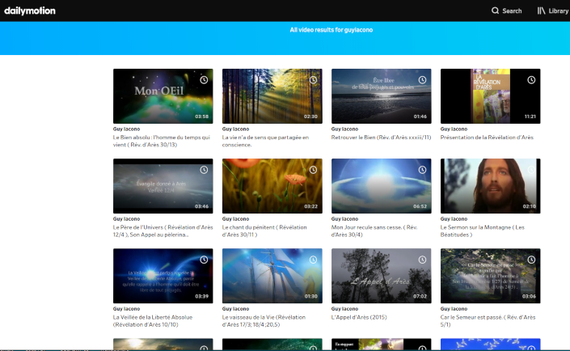This screenshot has width=570, height=351.
Task: Click Watch Later clock on Le vaisseau de la Vie video
Action: pos(313,260)
